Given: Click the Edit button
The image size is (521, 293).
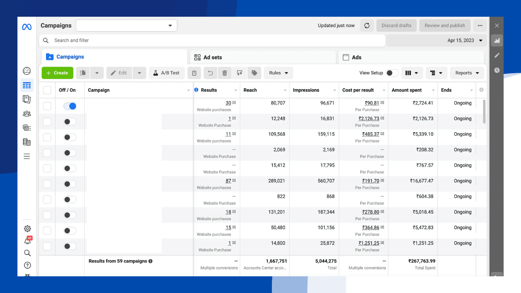Looking at the screenshot, I should click(119, 73).
